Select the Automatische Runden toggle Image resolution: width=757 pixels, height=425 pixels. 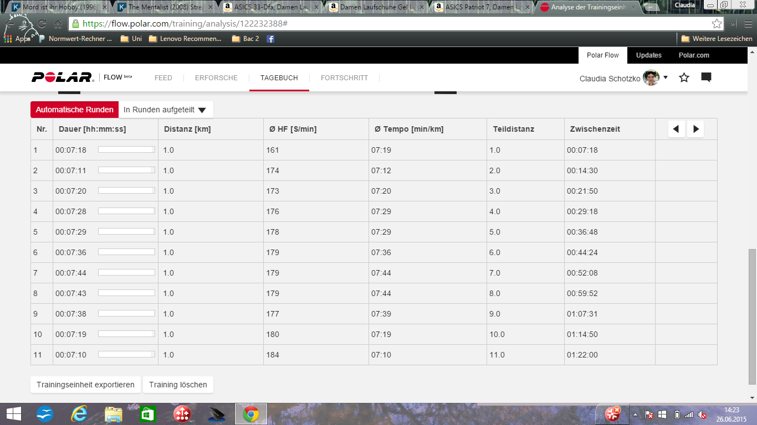pyautogui.click(x=74, y=110)
